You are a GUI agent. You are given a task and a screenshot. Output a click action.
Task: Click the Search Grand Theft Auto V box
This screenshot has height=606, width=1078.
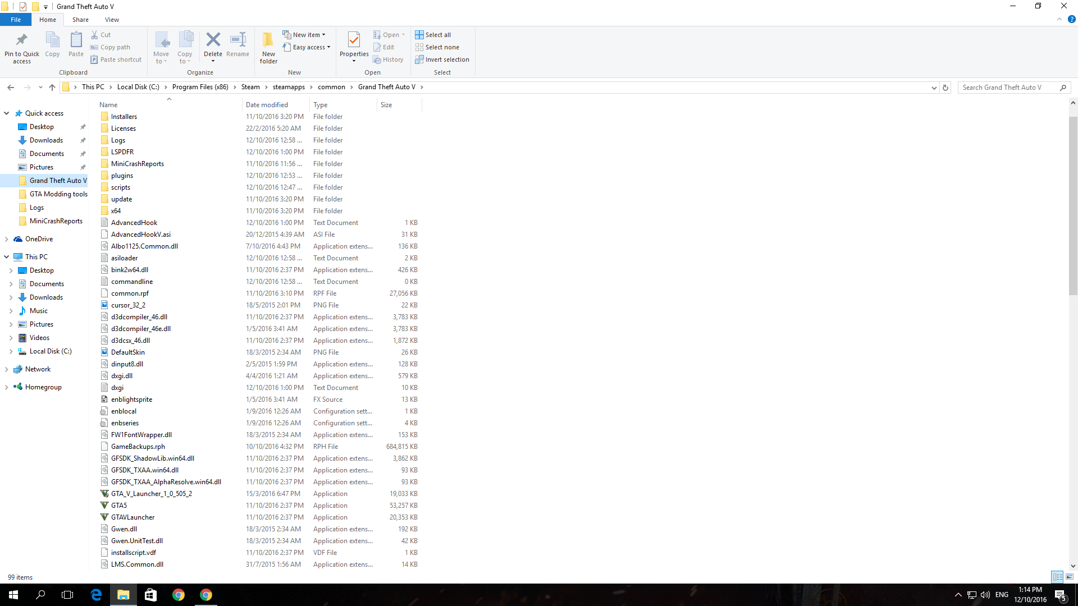1008,88
